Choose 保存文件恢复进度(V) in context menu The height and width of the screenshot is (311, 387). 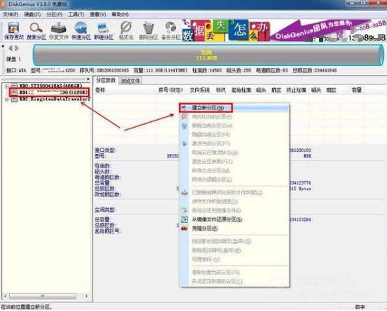coord(234,201)
